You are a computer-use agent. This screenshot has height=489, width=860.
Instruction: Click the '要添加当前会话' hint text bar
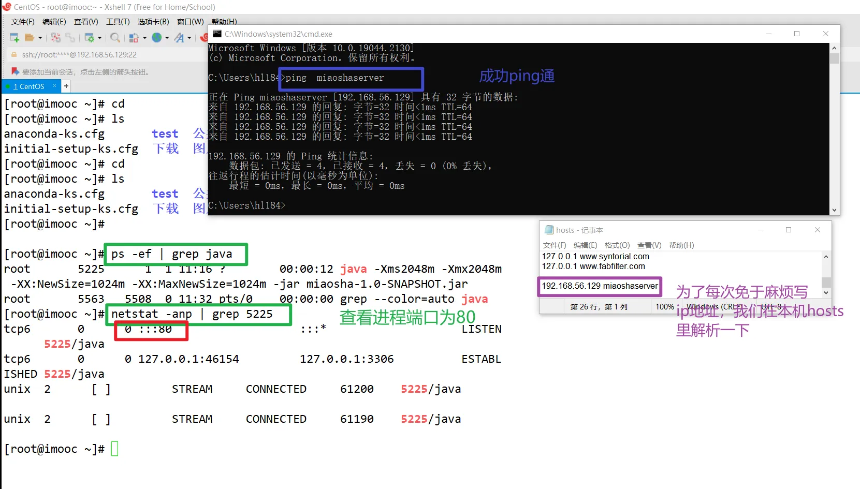85,72
